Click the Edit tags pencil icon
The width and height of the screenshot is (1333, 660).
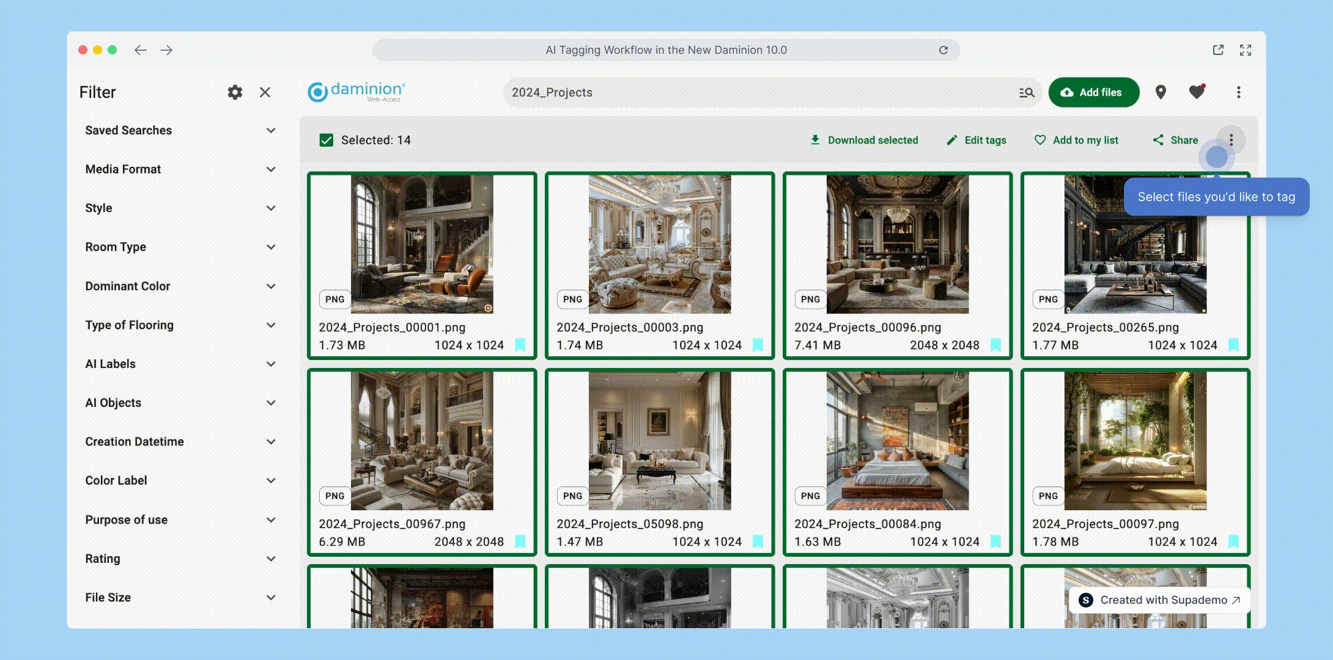tap(951, 140)
